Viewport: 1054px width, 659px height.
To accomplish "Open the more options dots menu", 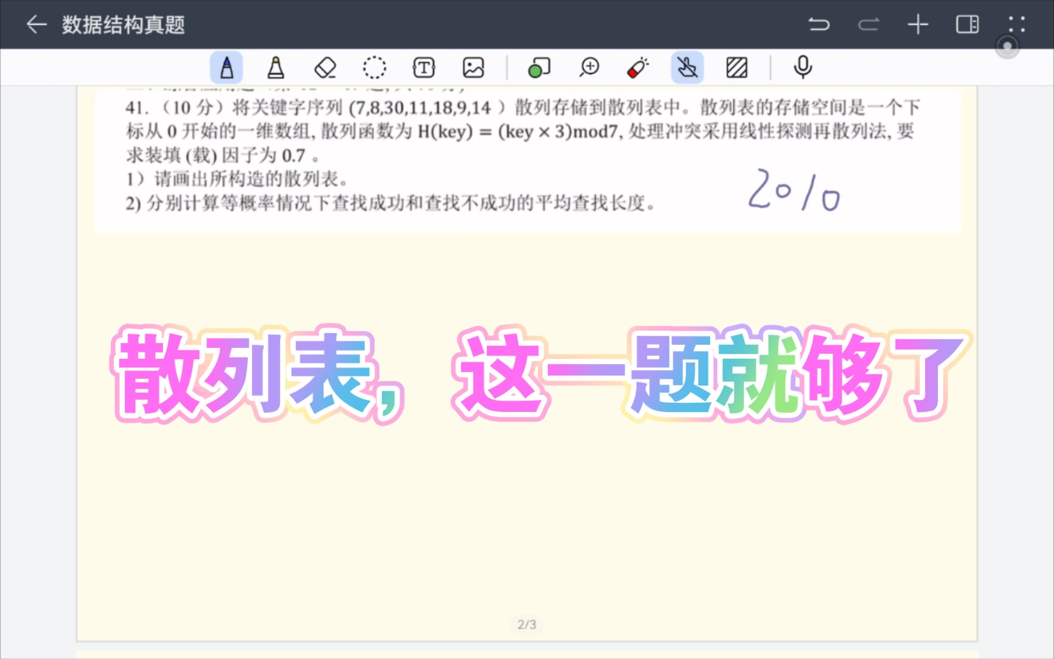I will coord(1017,24).
